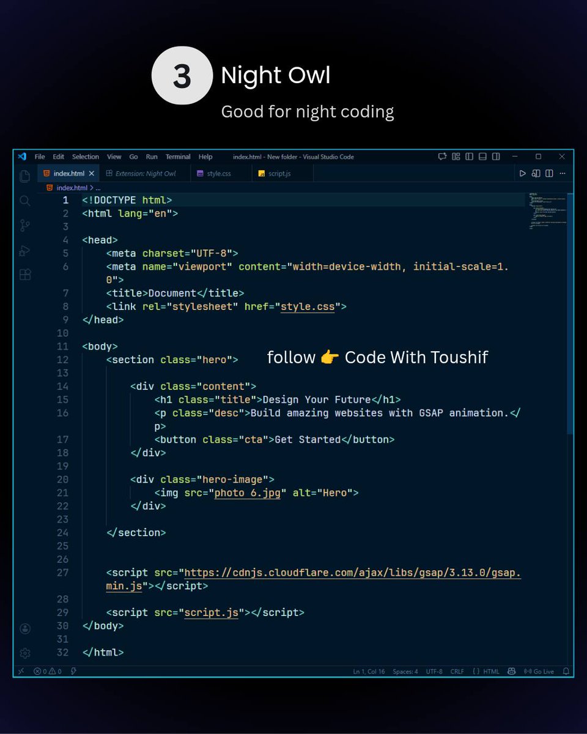Open the Go menu
Screen dimensions: 587x734
click(x=133, y=157)
